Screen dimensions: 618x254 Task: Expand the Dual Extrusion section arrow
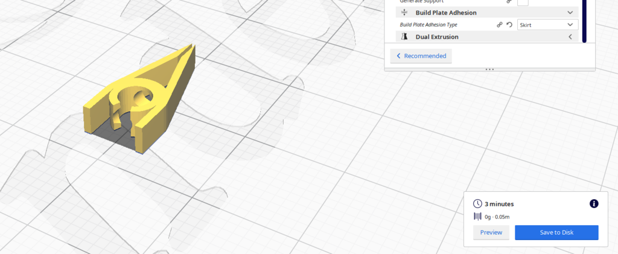coord(570,37)
